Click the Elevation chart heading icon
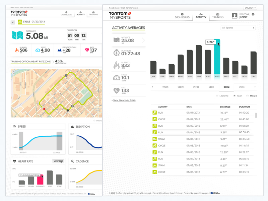The height and width of the screenshot is (201, 268). pyautogui.click(x=72, y=127)
